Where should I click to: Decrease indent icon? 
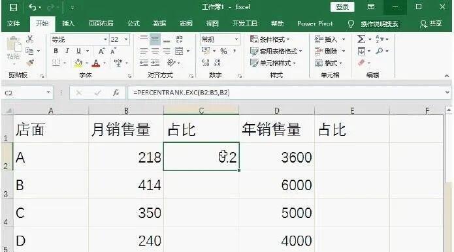coord(144,63)
